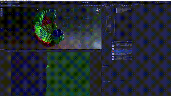This screenshot has width=171, height=96.
Task: Open the GameObject menu
Action: [10, 1]
